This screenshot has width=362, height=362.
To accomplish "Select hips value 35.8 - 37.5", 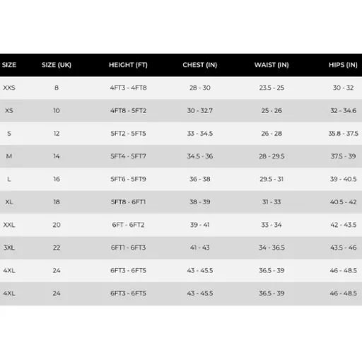I will (344, 134).
